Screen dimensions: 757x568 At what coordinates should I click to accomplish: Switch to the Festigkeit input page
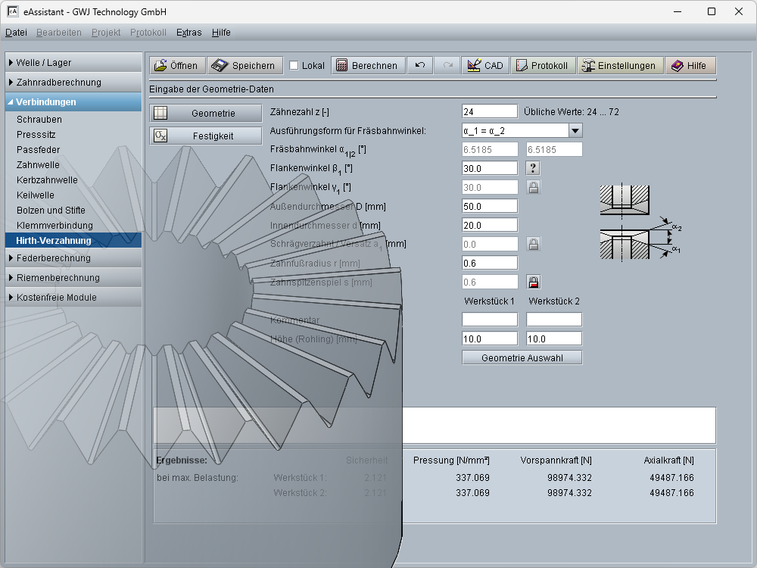coord(203,136)
